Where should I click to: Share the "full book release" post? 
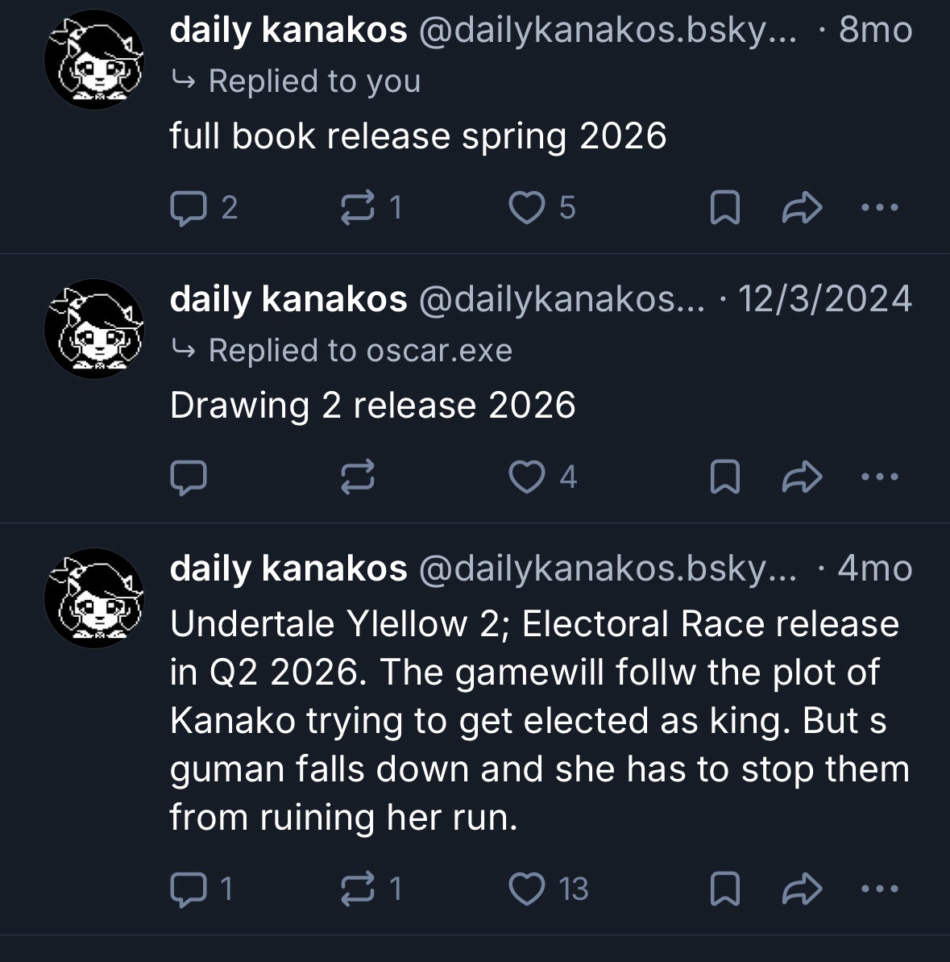click(802, 209)
